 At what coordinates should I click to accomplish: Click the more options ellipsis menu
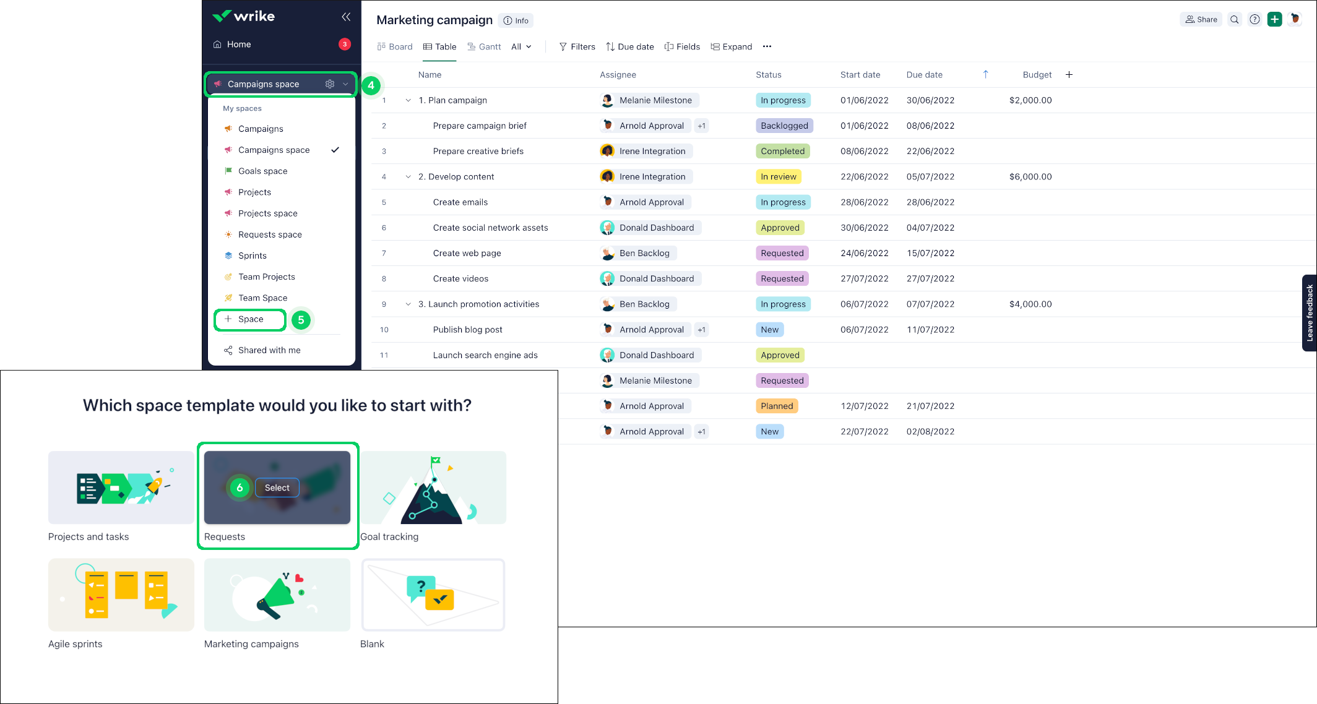point(767,46)
